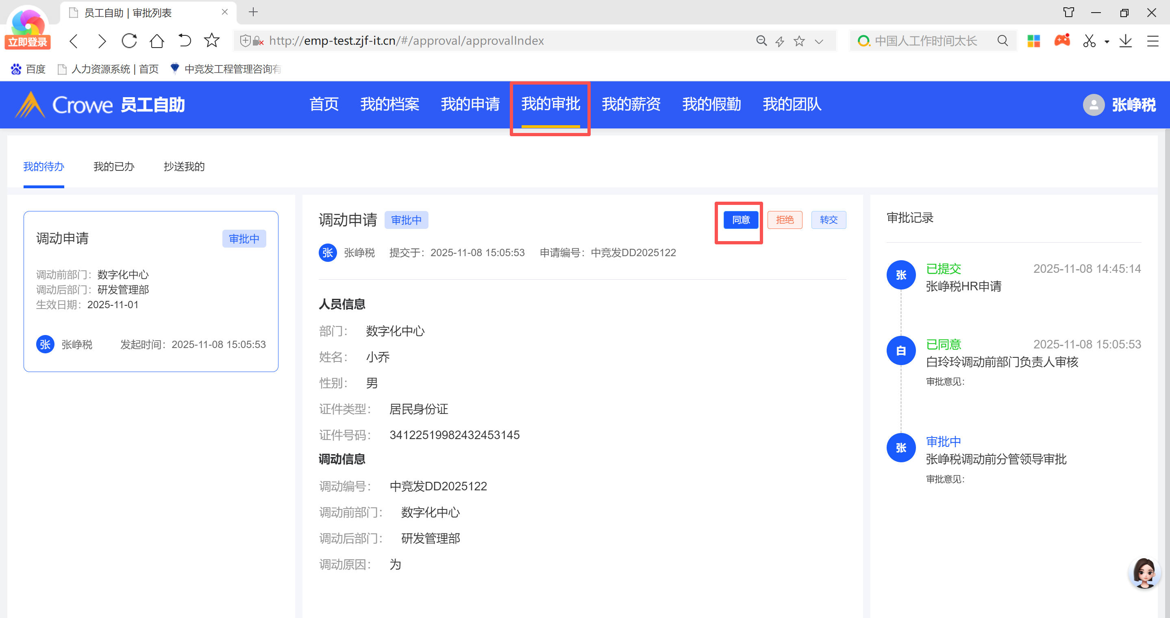The height and width of the screenshot is (618, 1170).
Task: Select the 调动申请 pending card
Action: [x=151, y=291]
